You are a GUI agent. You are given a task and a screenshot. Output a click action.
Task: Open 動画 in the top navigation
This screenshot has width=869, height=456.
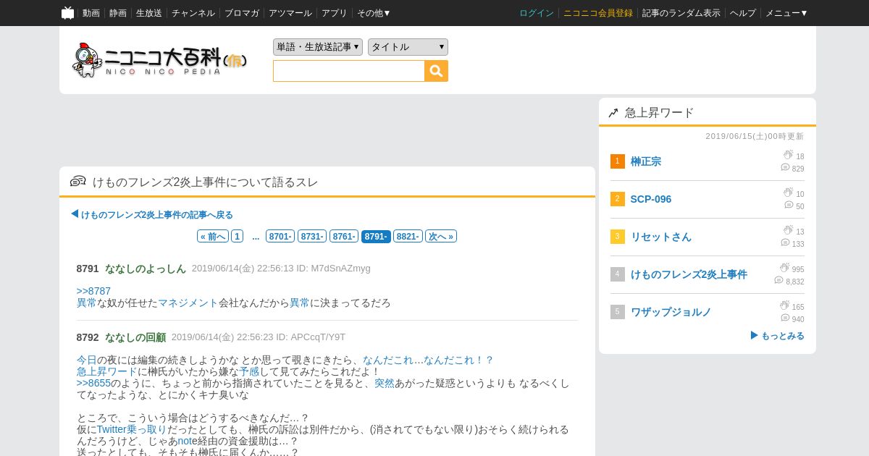(x=91, y=13)
